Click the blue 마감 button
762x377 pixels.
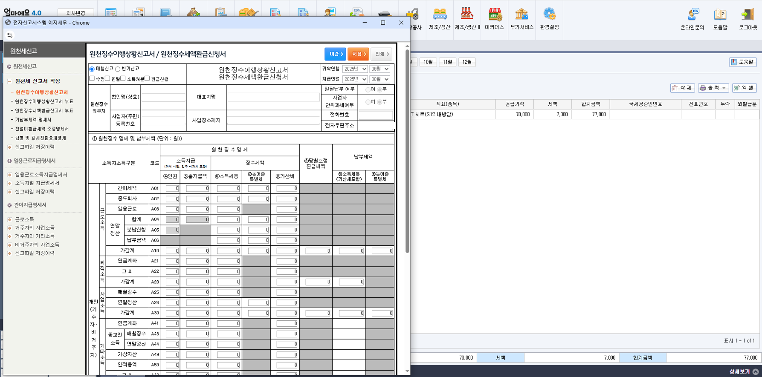coord(335,54)
